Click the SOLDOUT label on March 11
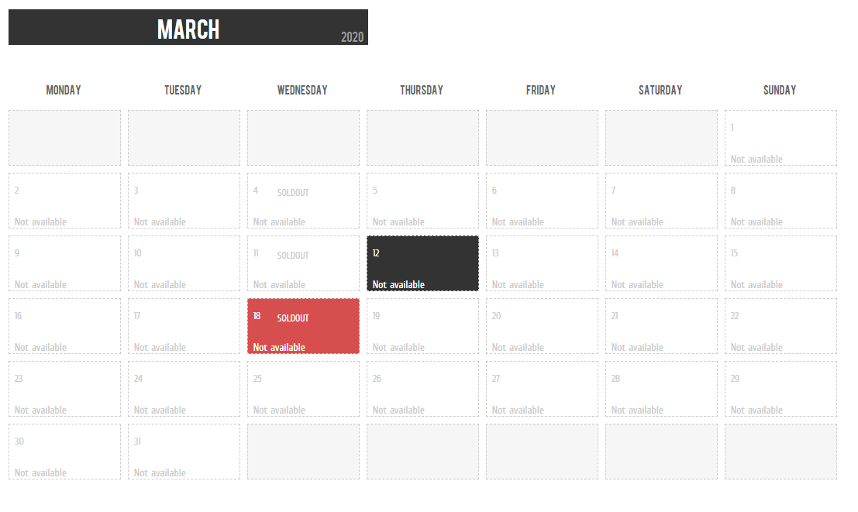 point(293,256)
